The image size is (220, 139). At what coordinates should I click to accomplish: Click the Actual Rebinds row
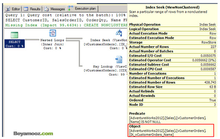tap(172, 91)
